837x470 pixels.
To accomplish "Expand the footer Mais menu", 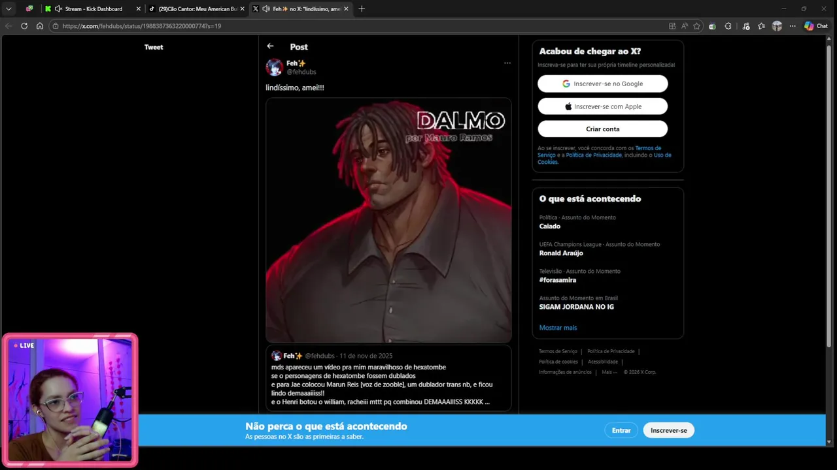I will [609, 372].
